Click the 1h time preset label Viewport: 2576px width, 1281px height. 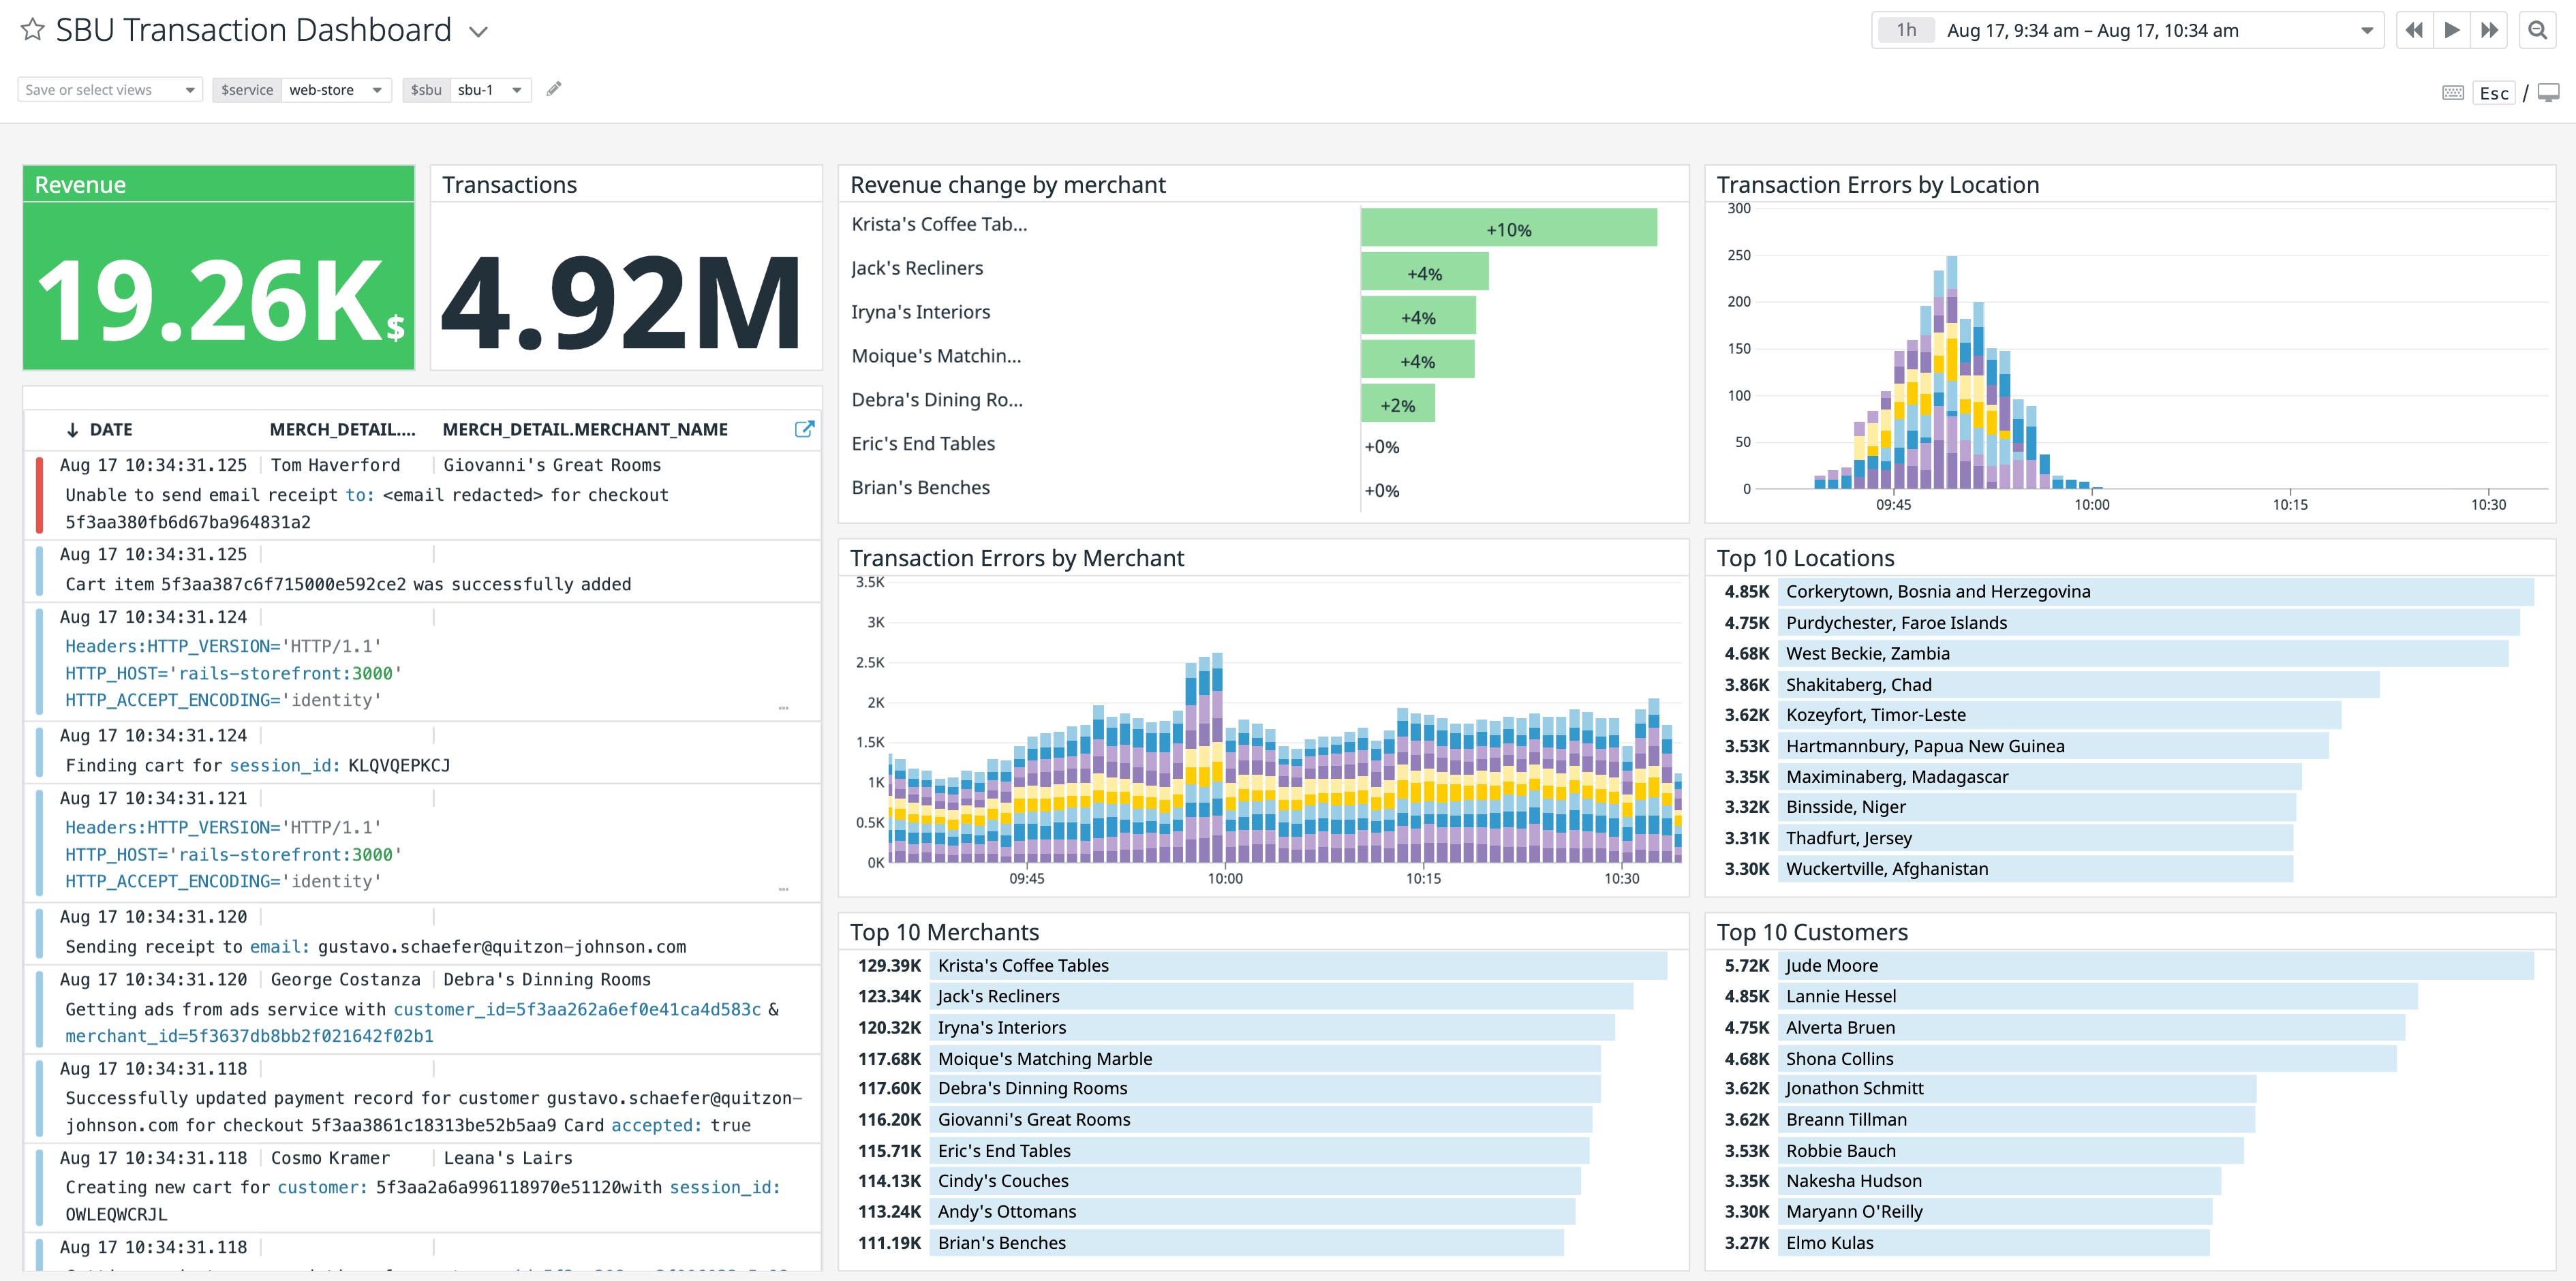1906,30
